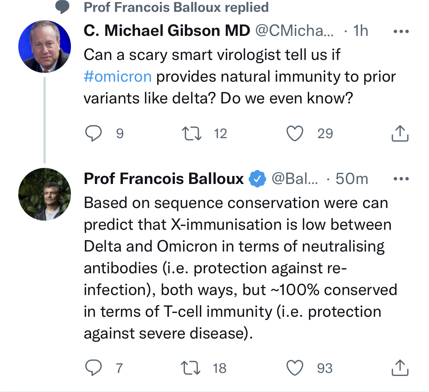This screenshot has width=429, height=392.
Task: Open Francois Balloux's profile picture
Action: pos(45,194)
